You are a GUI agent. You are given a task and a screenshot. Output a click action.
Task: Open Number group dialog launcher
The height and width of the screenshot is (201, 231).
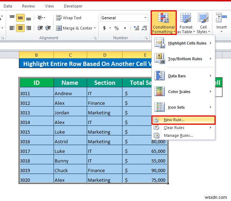(x=146, y=38)
